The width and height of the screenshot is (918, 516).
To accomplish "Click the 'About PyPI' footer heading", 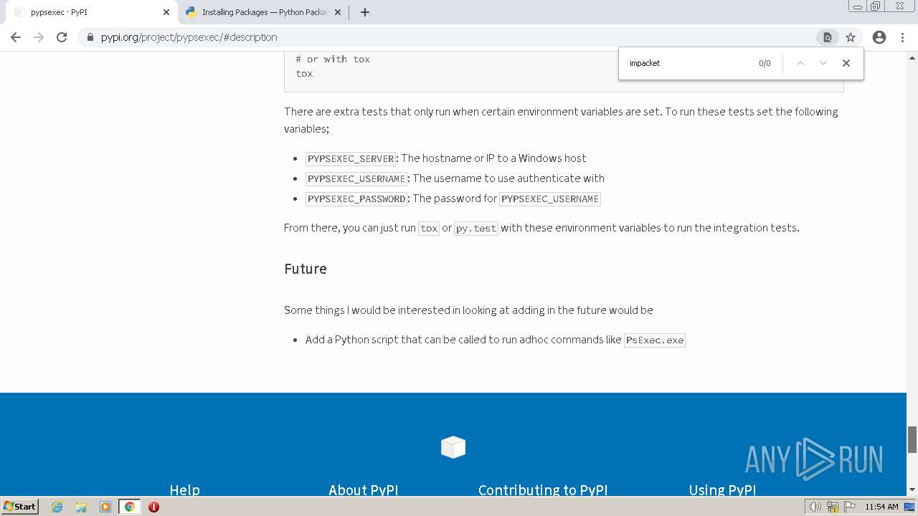I will tap(363, 490).
